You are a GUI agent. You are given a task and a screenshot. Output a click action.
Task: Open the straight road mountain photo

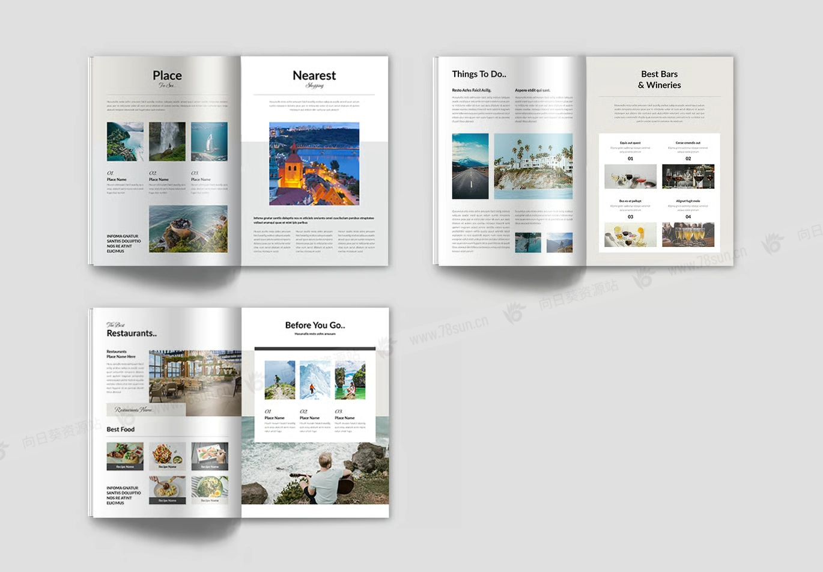pos(470,166)
